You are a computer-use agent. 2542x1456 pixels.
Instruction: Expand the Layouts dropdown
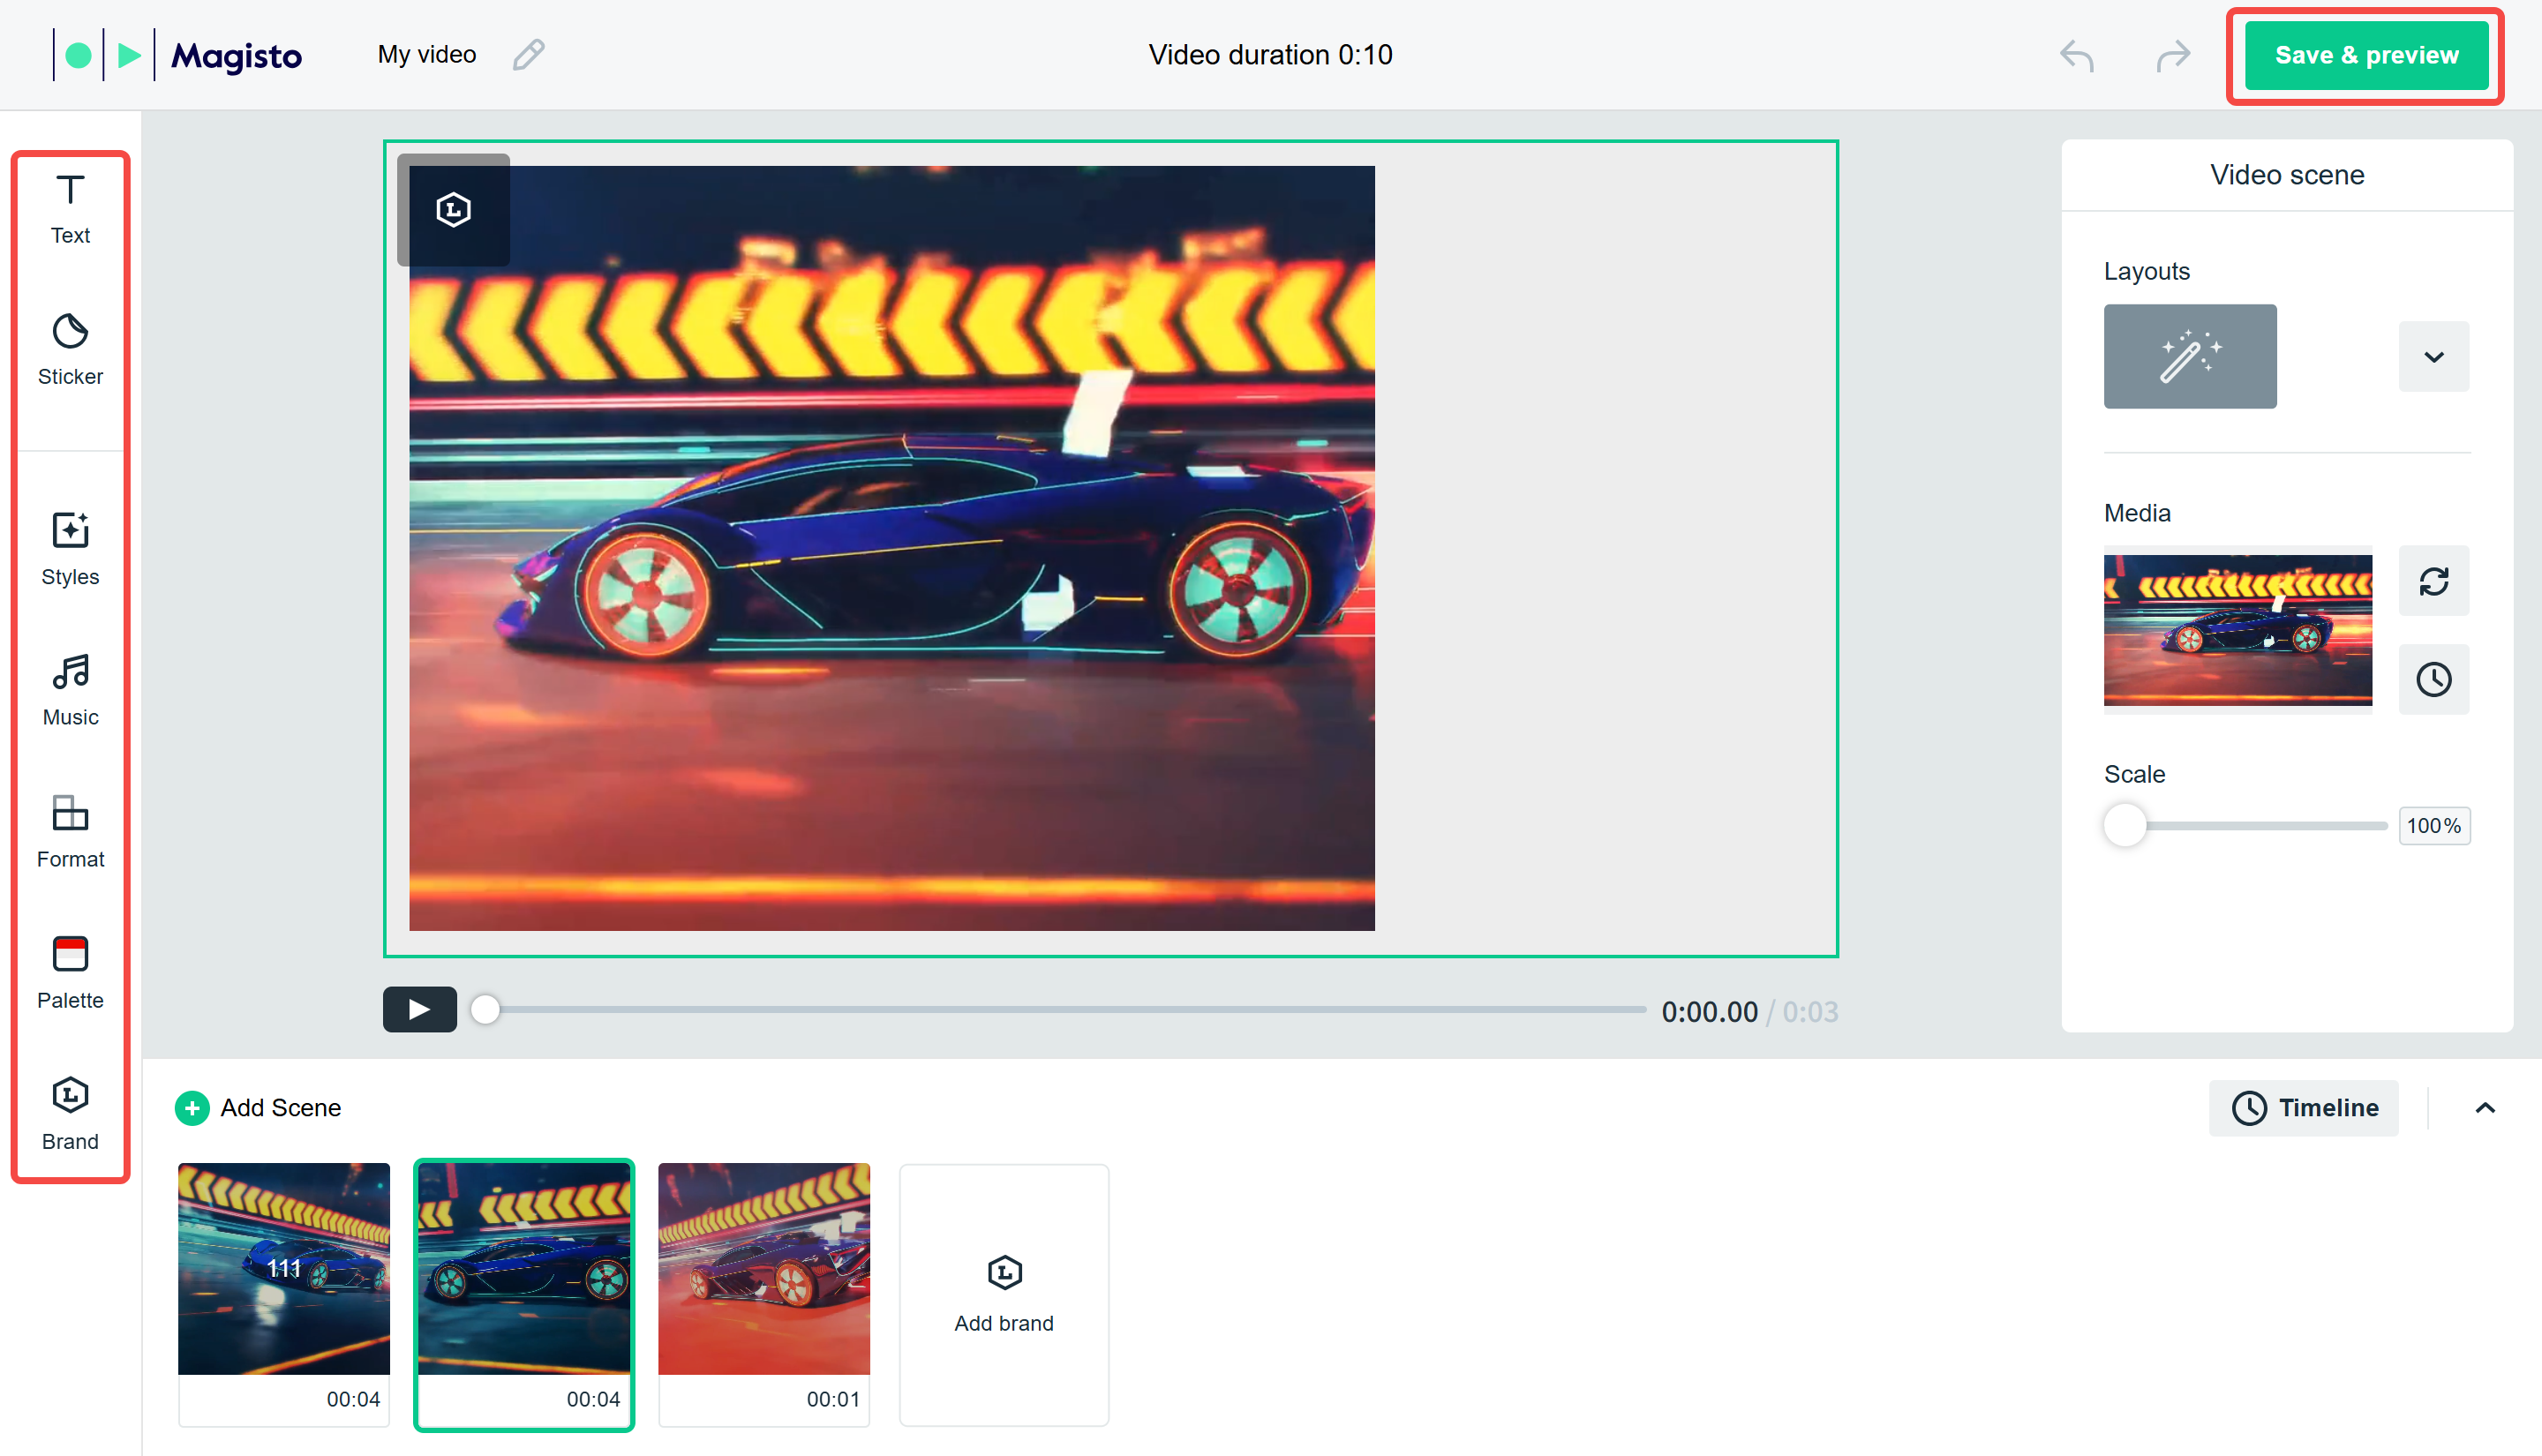click(2434, 357)
